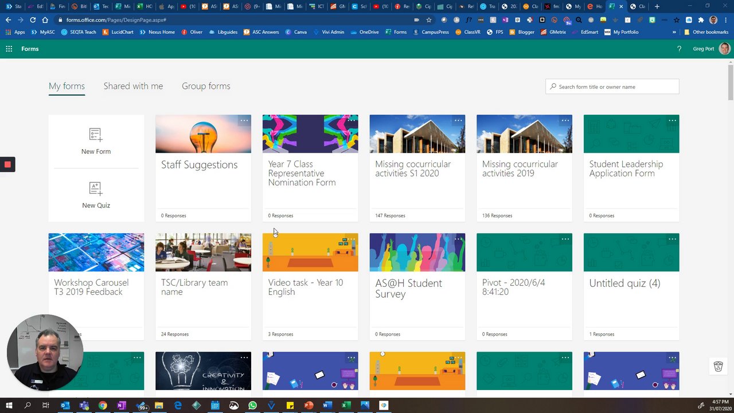The image size is (734, 413).
Task: Switch to the Group forms tab
Action: tap(206, 86)
